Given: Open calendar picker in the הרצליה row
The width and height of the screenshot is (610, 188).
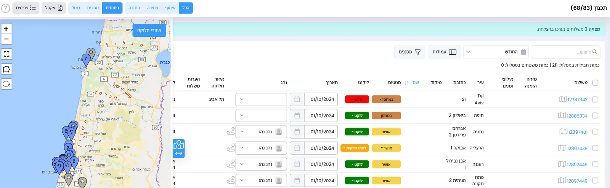Looking at the screenshot, I should 297,148.
